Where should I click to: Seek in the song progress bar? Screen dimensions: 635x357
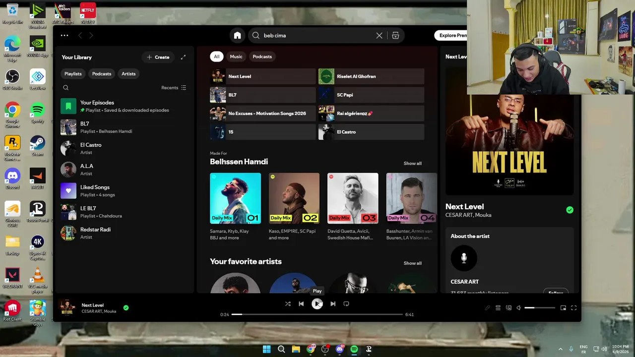tap(317, 314)
